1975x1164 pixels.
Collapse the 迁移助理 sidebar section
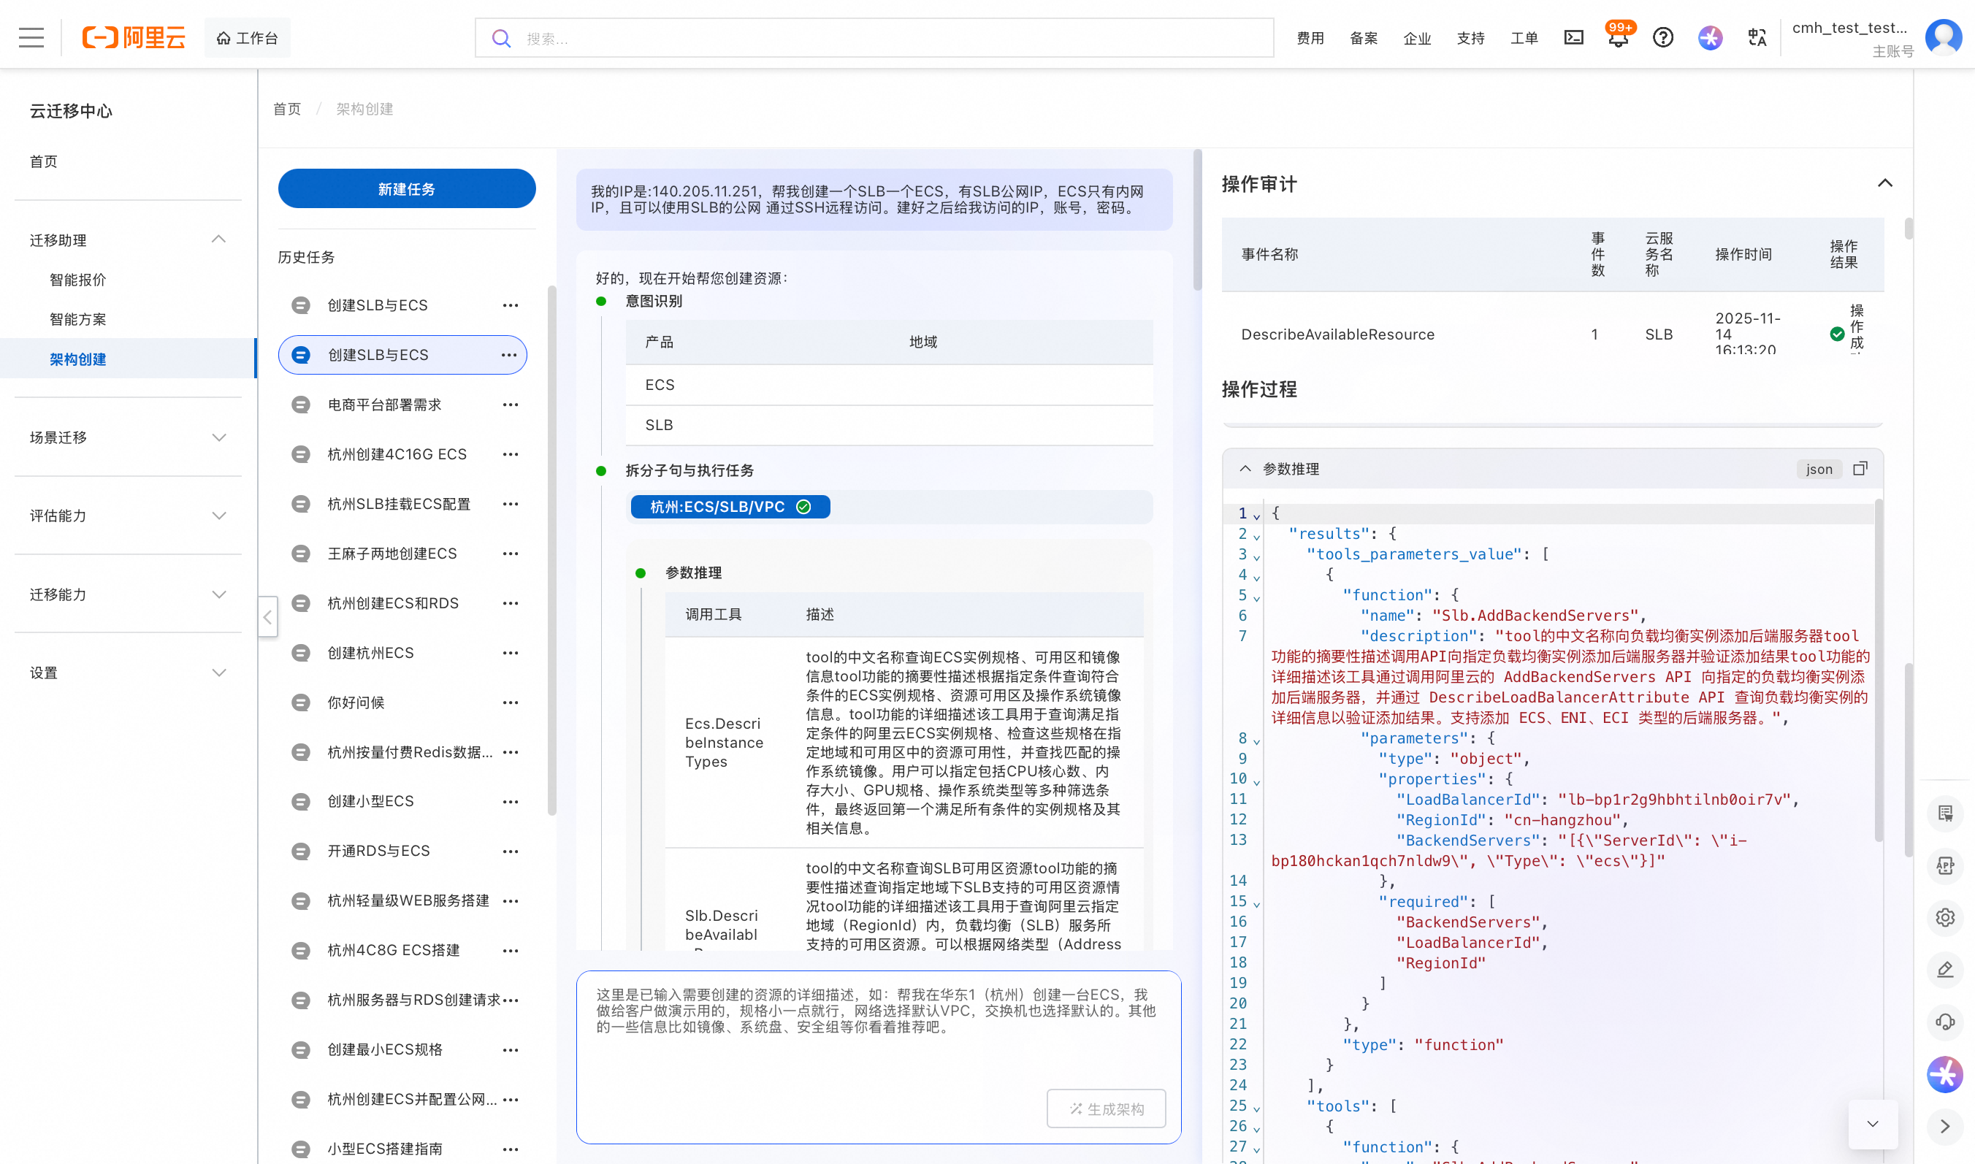pos(219,240)
